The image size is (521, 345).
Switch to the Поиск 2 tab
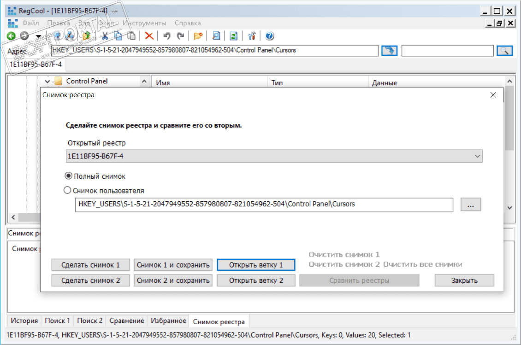[x=90, y=321]
